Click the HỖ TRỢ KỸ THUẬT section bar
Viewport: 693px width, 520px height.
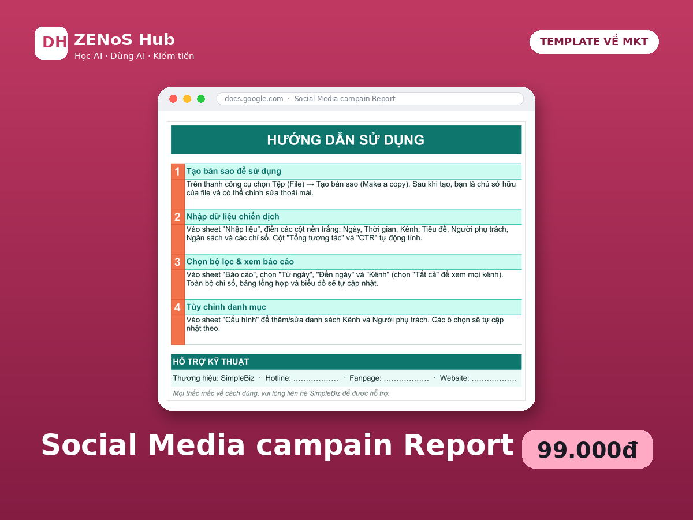pos(346,362)
